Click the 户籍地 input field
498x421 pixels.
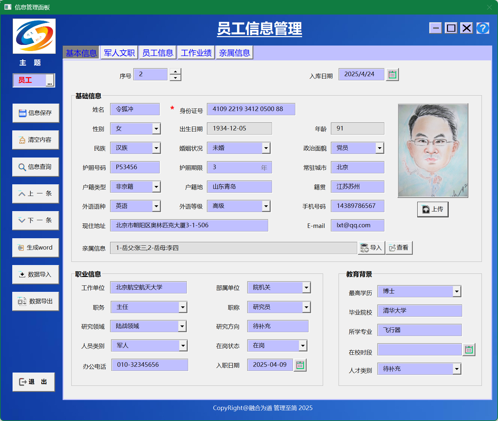[239, 187]
